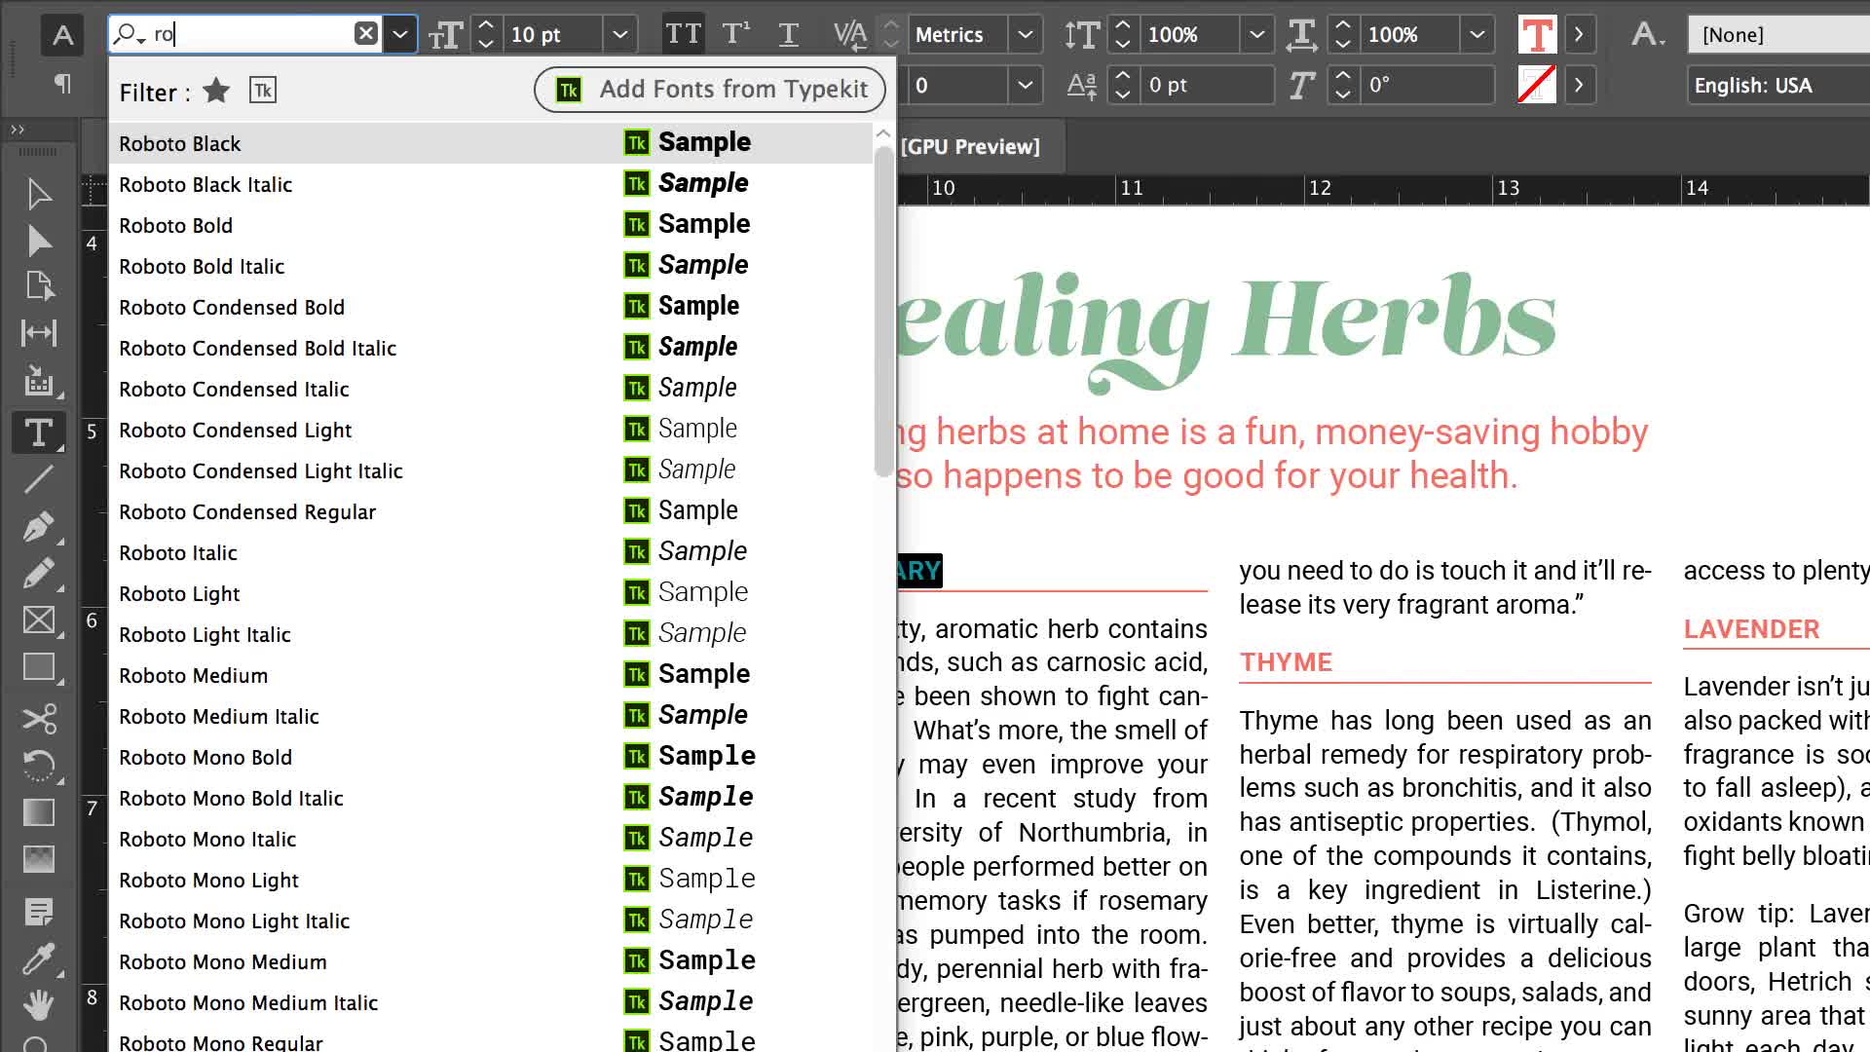The image size is (1870, 1052).
Task: Open the vertical scale dropdown
Action: click(1257, 35)
